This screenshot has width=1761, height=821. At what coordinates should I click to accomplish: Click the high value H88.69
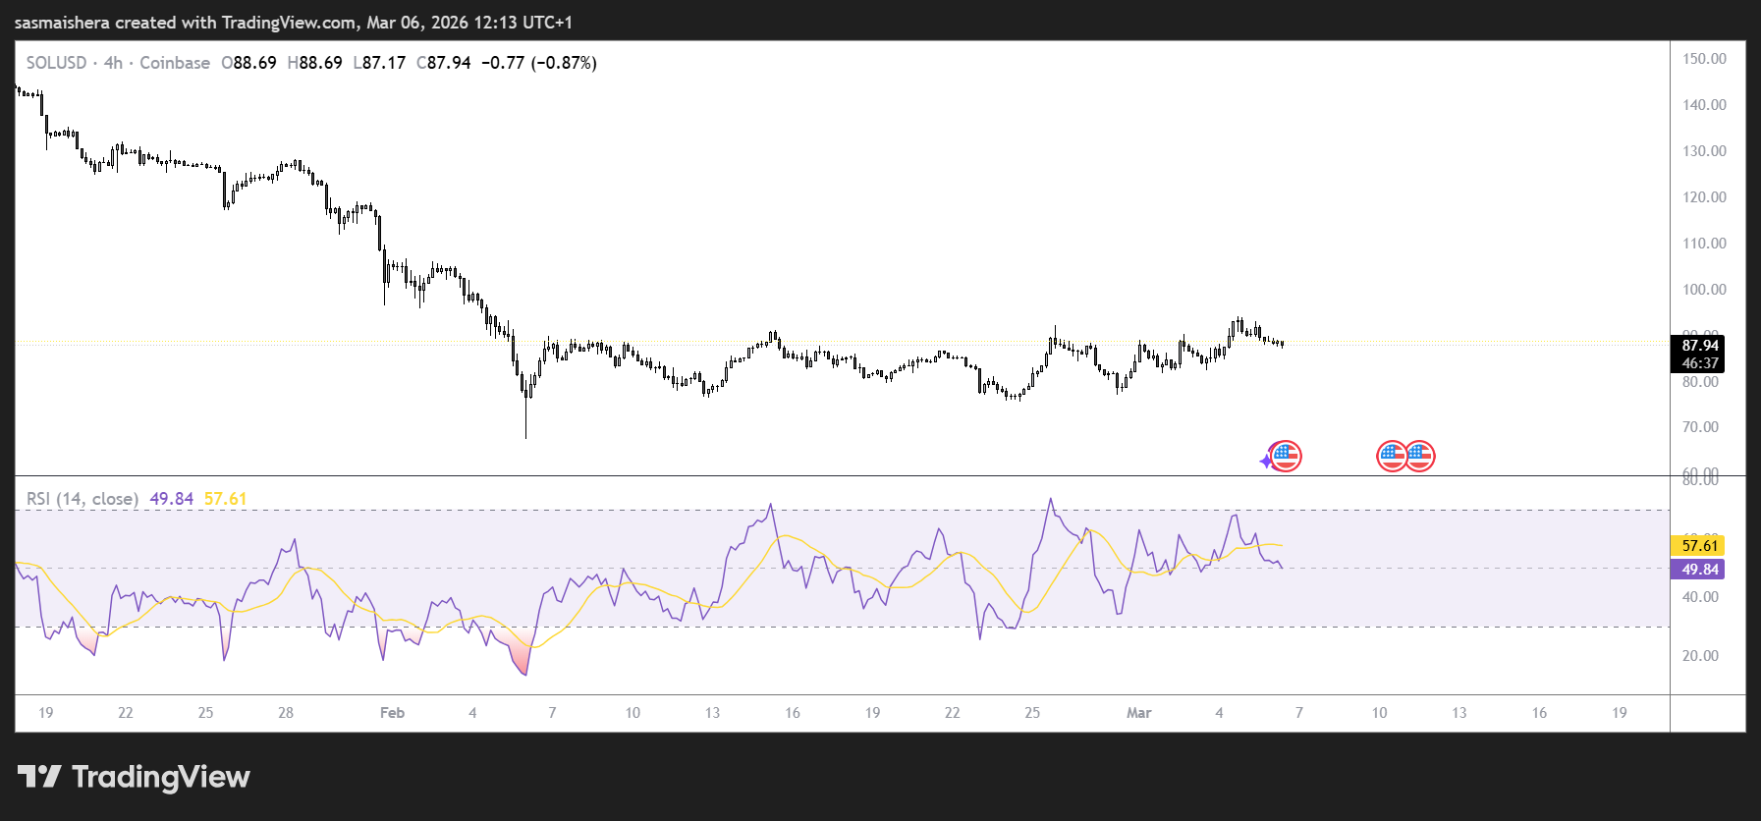314,63
